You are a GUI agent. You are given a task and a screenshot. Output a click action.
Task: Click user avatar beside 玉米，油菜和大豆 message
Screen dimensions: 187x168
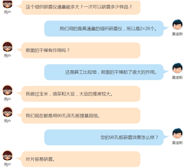point(7,90)
